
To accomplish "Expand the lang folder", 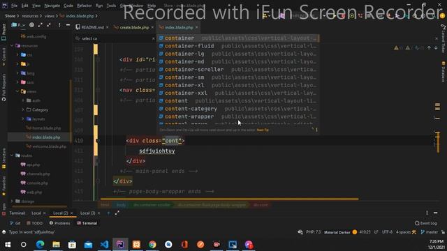I will point(17,73).
